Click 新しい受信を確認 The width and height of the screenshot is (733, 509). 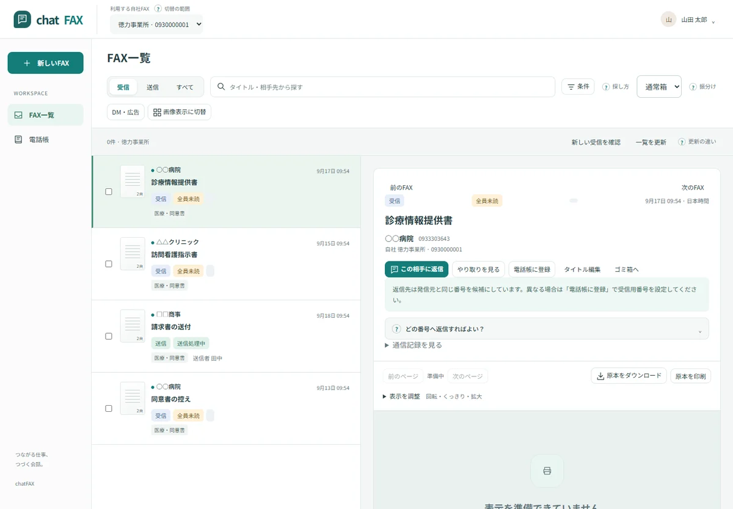pos(596,142)
